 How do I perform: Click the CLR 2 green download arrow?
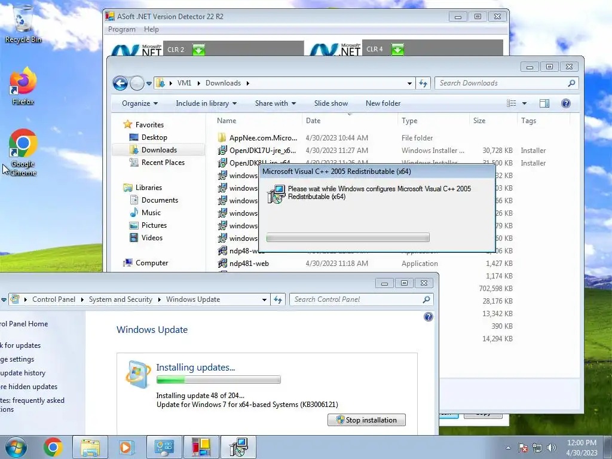[x=198, y=50]
